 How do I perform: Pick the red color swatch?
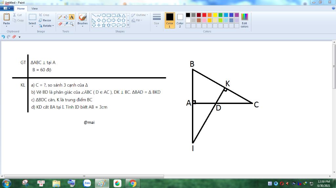(x=204, y=15)
